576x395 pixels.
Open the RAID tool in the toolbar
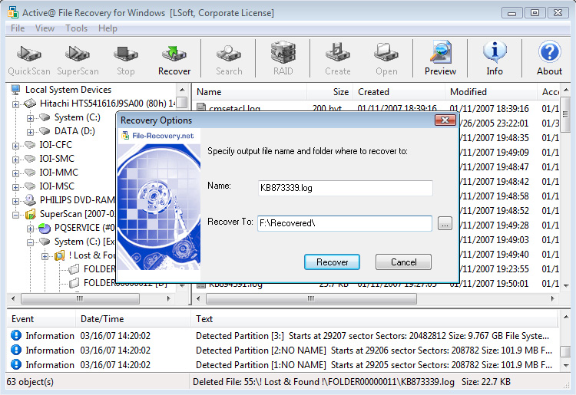[x=283, y=59]
